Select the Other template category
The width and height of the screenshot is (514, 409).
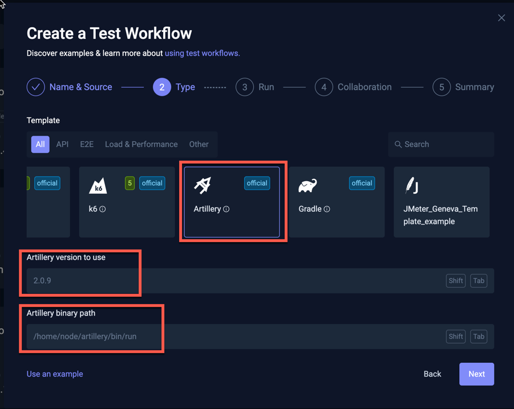(199, 144)
